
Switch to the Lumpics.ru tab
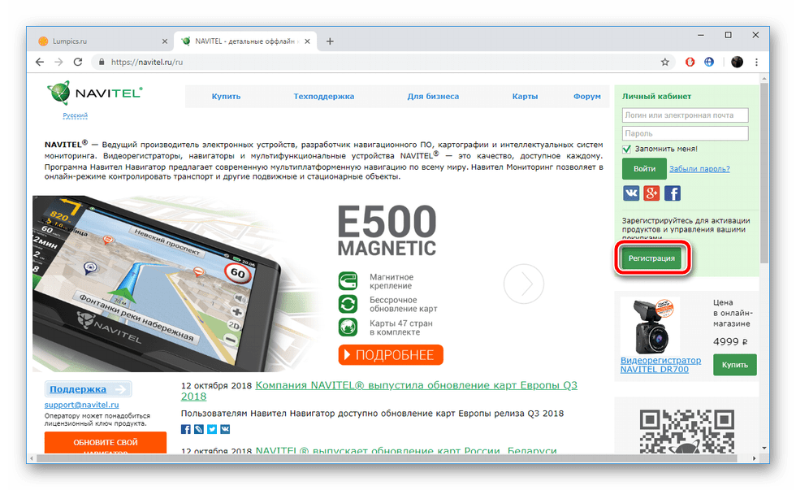(99, 41)
